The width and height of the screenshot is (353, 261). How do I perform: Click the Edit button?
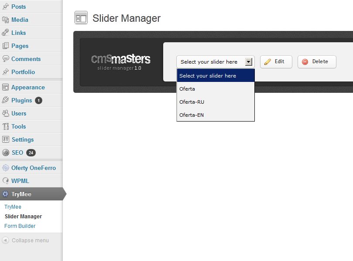[x=276, y=62]
